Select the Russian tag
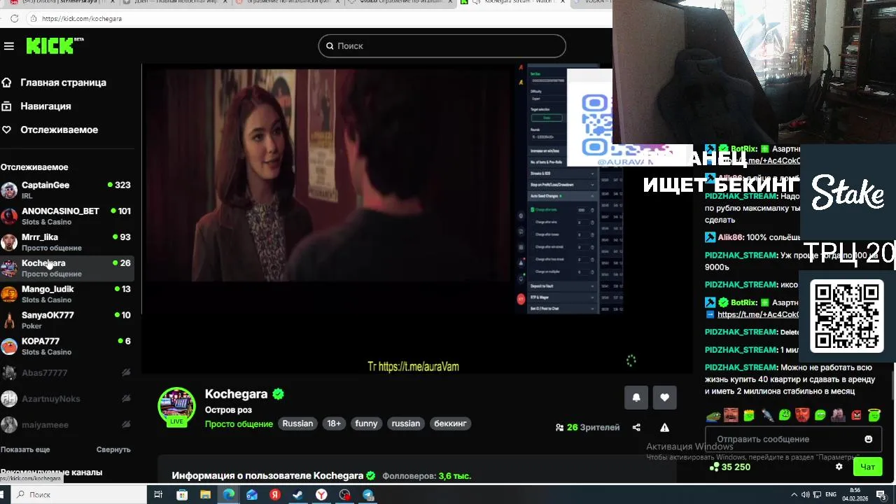This screenshot has height=504, width=896. tap(297, 423)
